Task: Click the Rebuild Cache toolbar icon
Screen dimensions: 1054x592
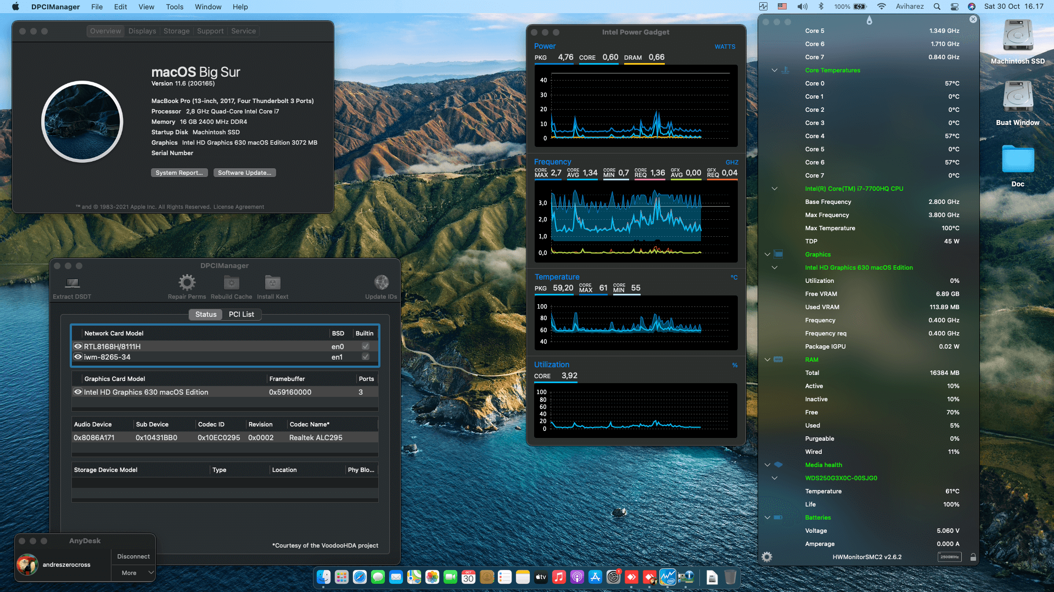Action: coord(231,287)
